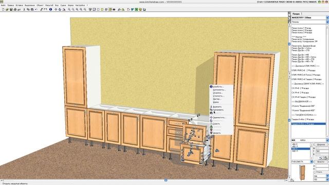Click the last magnifier zoom icon in toolbar
This screenshot has height=185, width=329.
(85, 9)
